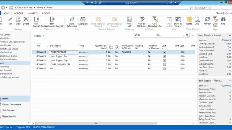232x130 pixels.
Task: Click the filter text box containing GC00
Action: click(x=145, y=35)
